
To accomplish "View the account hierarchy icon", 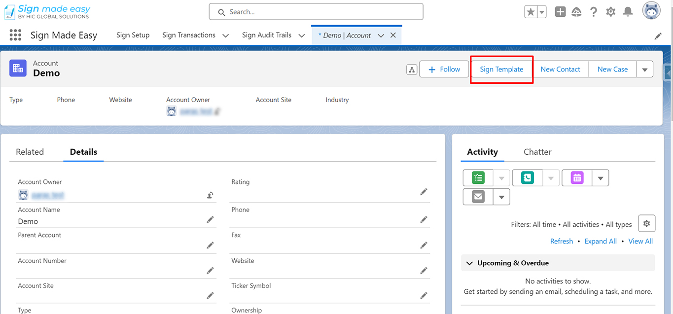I will pyautogui.click(x=412, y=70).
